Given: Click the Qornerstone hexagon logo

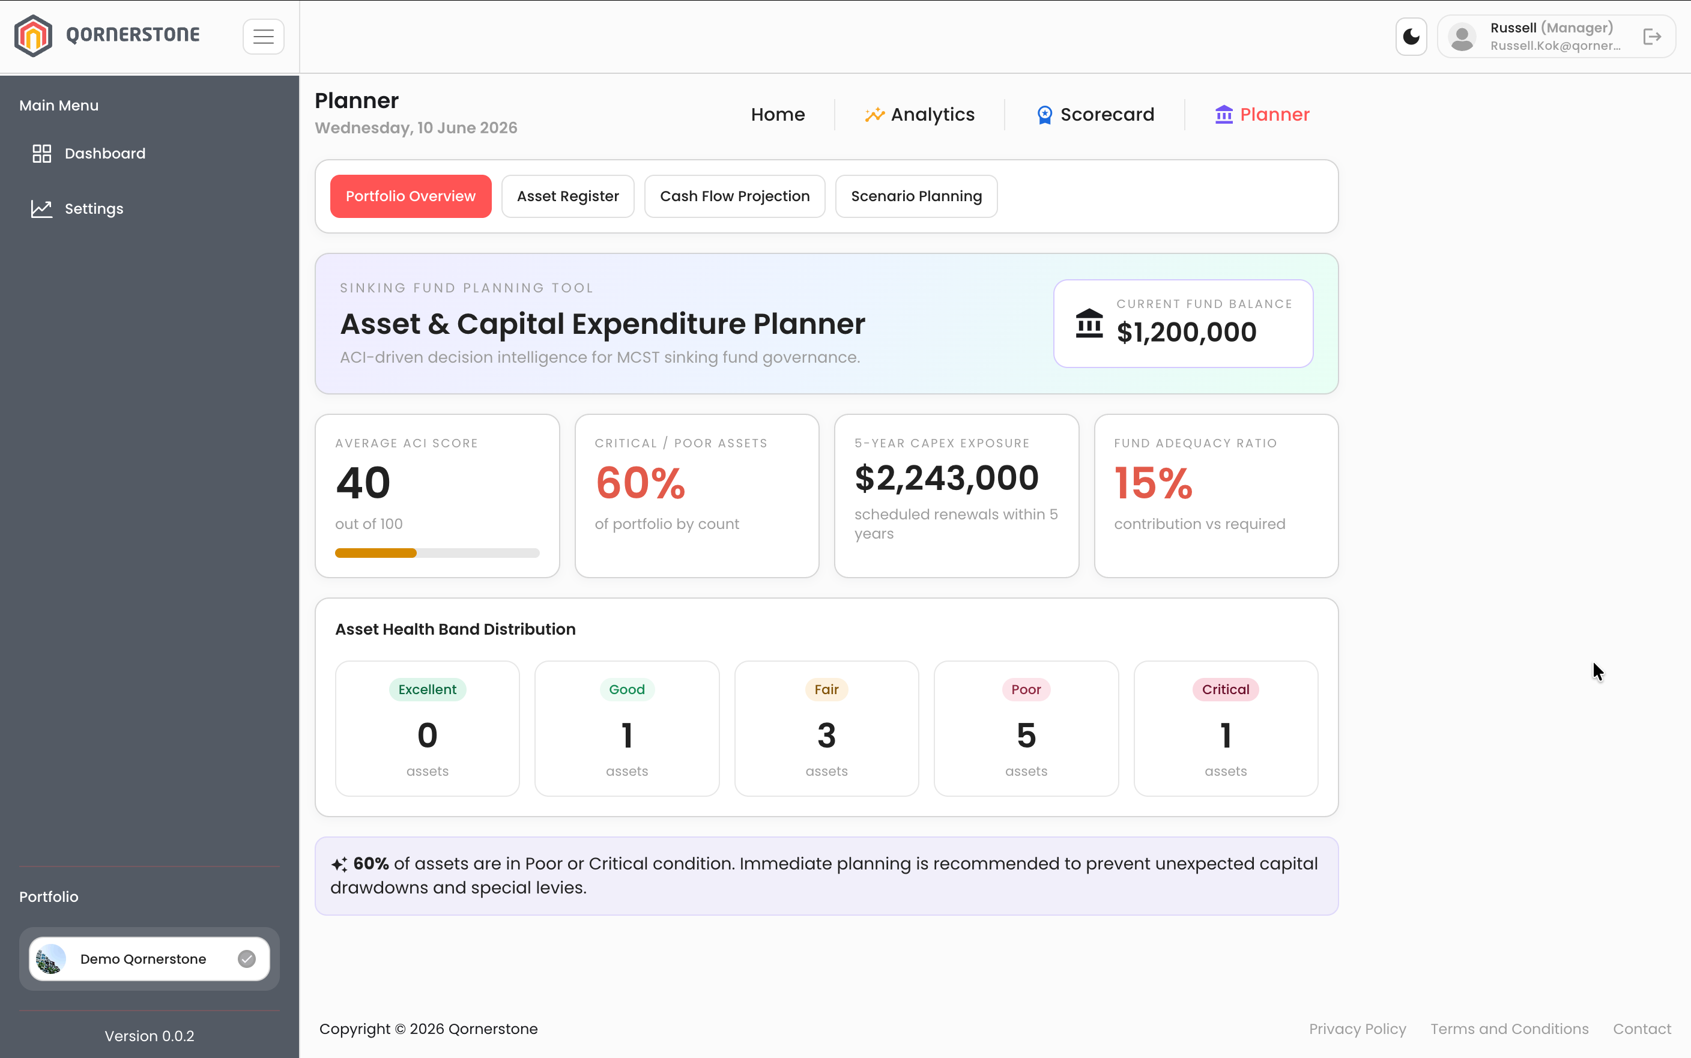Looking at the screenshot, I should click(x=33, y=37).
